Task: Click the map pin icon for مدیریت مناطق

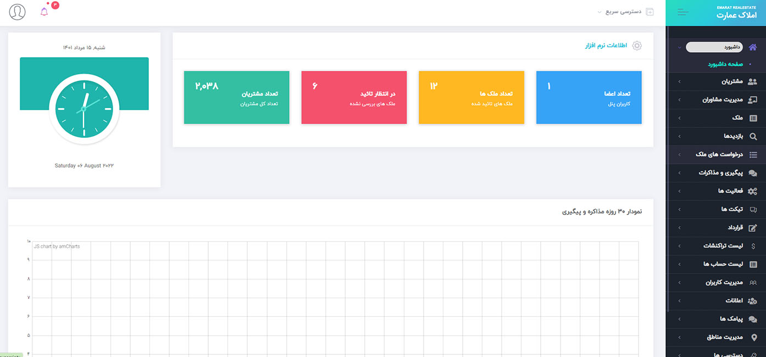Action: (x=753, y=337)
